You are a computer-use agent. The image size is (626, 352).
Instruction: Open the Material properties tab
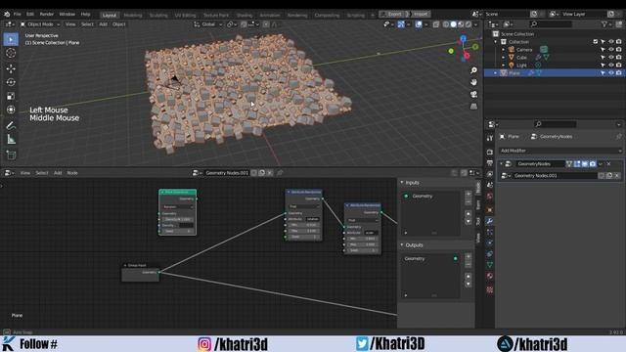[x=490, y=276]
